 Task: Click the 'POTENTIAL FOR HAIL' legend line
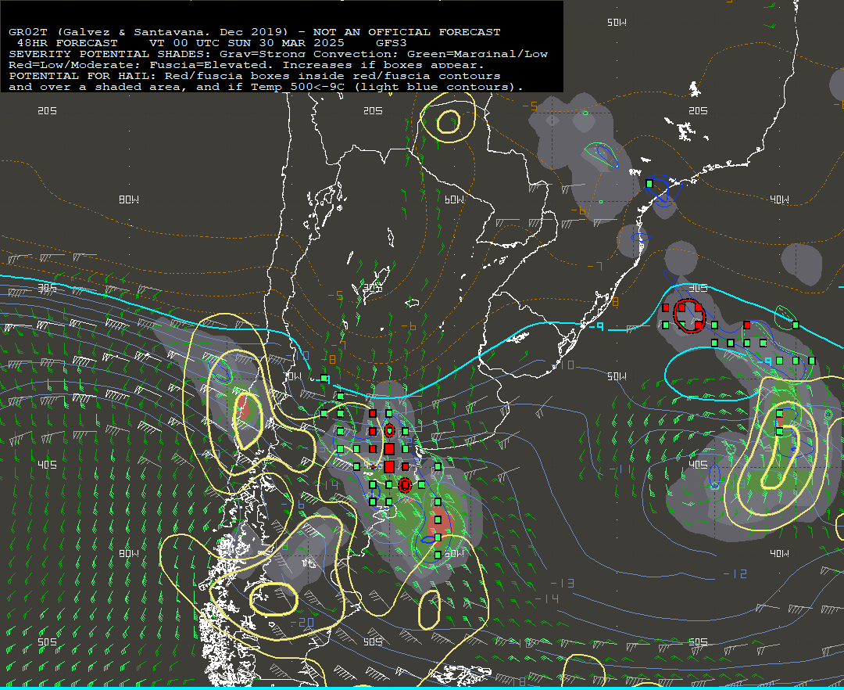pos(255,76)
